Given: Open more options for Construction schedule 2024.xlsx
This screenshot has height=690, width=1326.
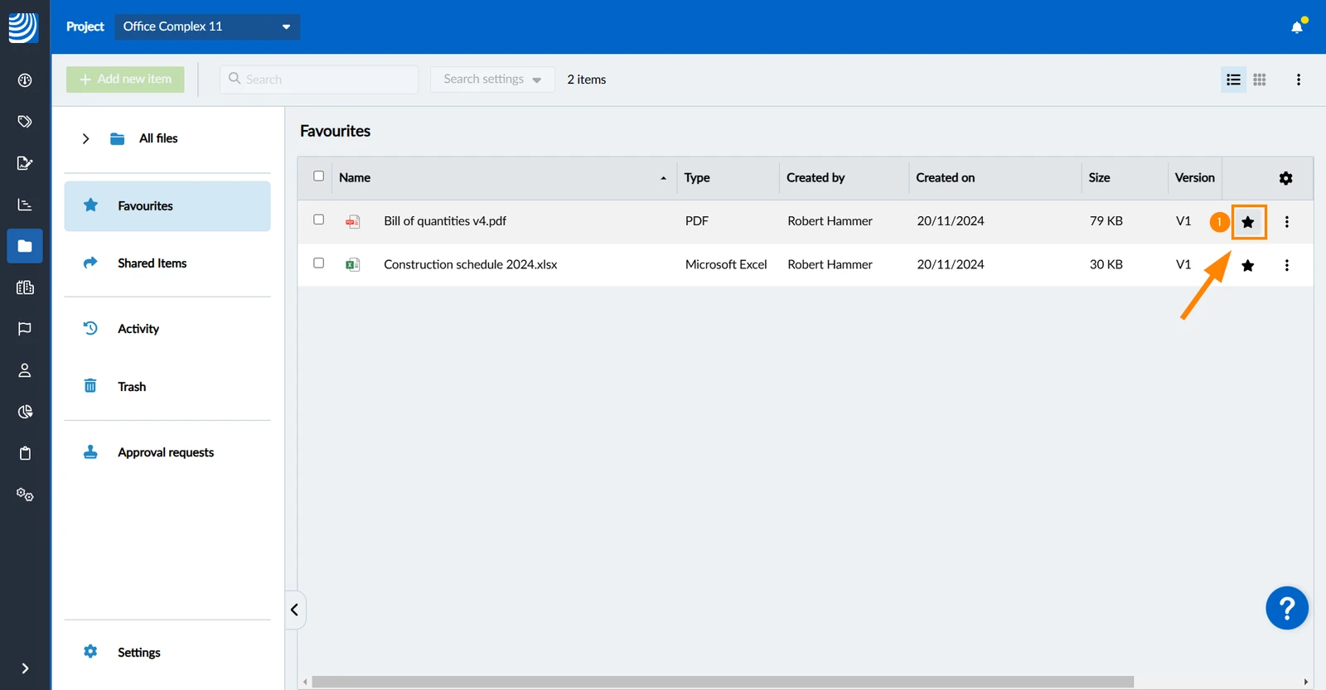Looking at the screenshot, I should click(x=1287, y=266).
